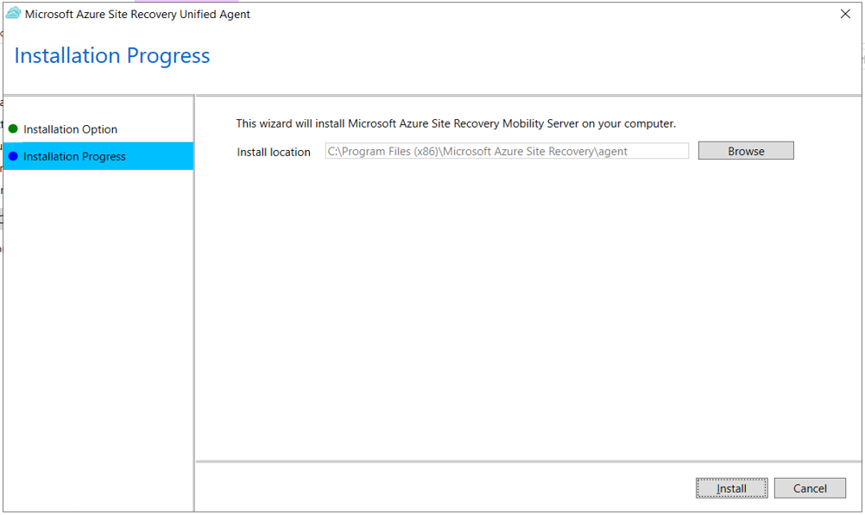865x515 pixels.
Task: Click the window title text
Action: click(x=137, y=15)
